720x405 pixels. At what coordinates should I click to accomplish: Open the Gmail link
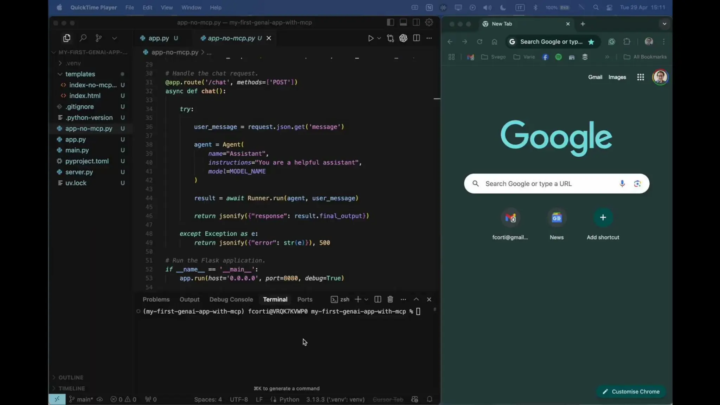595,77
